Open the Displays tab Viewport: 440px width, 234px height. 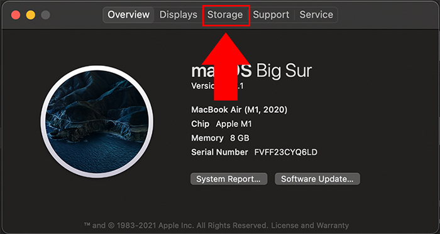point(178,15)
